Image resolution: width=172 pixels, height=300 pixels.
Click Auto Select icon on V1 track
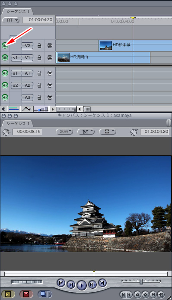pos(50,57)
